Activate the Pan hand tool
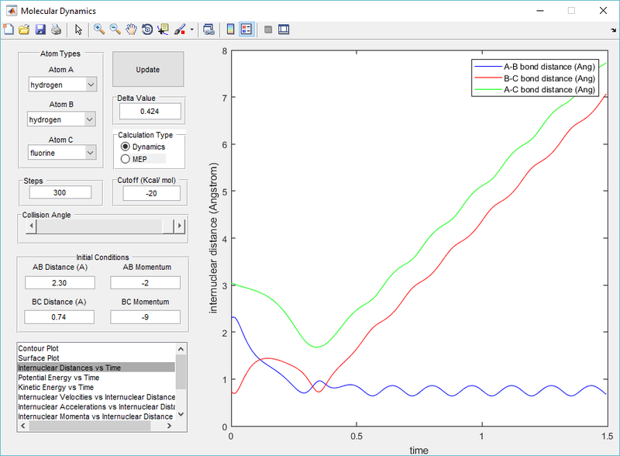 131,29
